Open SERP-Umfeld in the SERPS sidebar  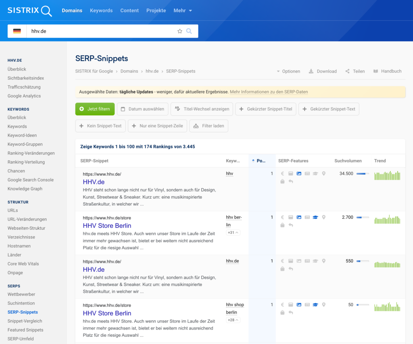tap(21, 339)
